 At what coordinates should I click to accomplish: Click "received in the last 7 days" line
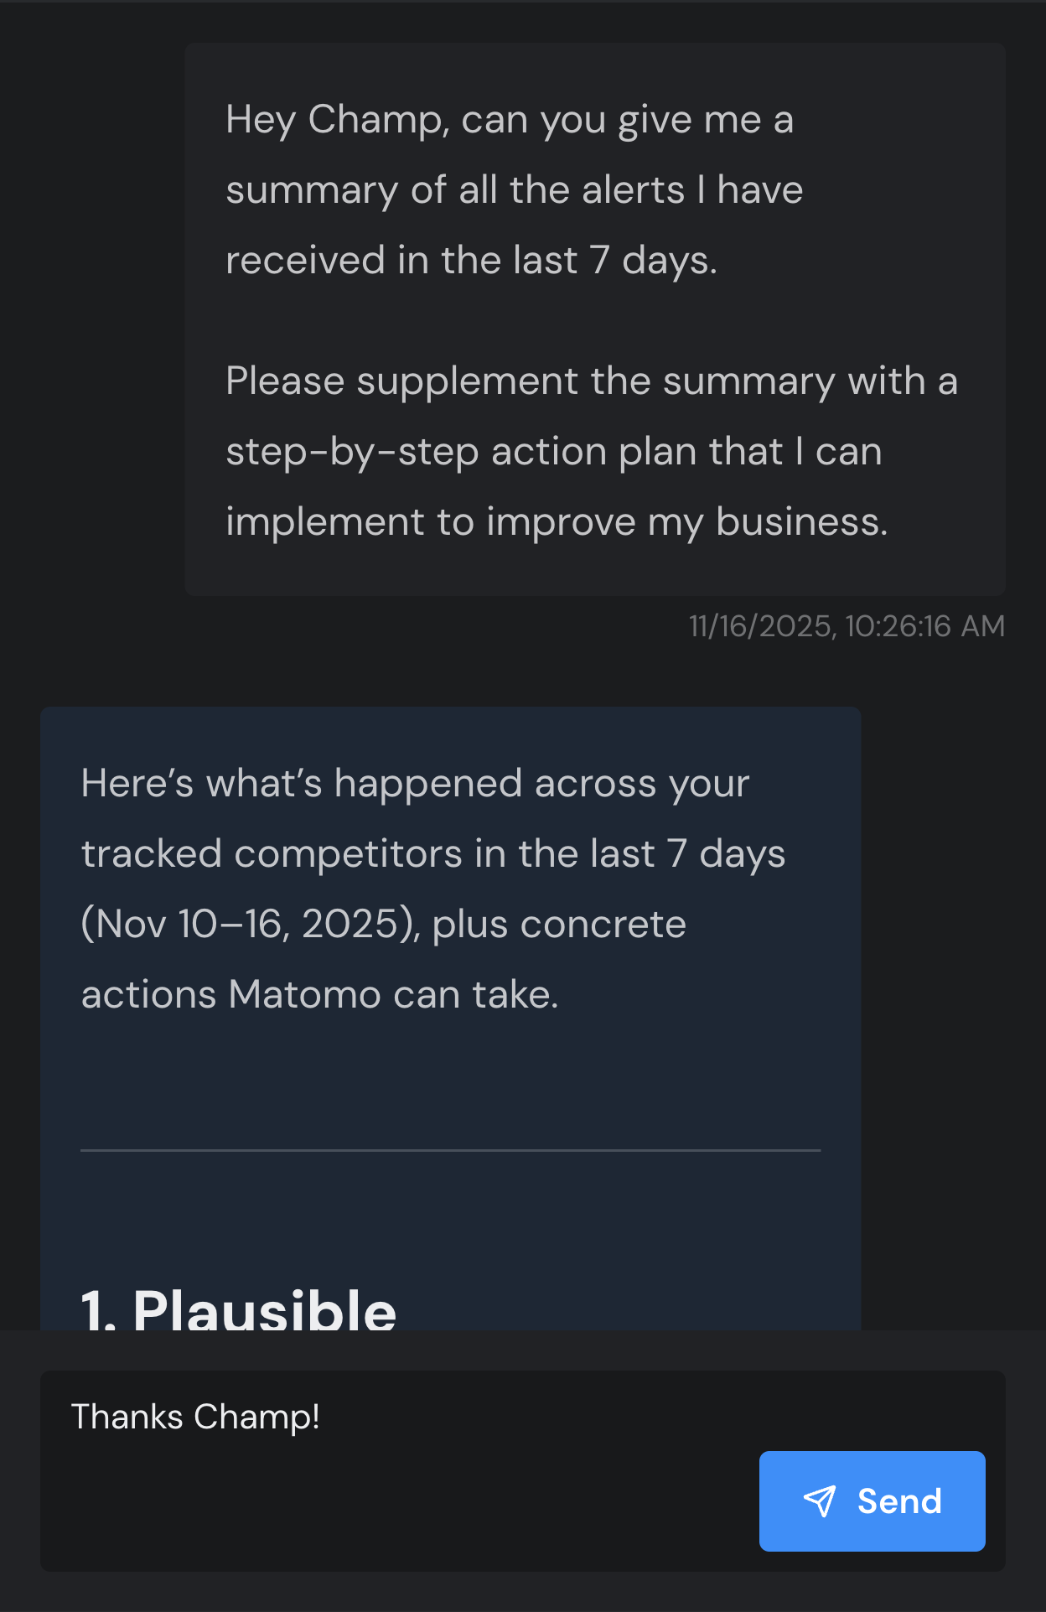(471, 261)
